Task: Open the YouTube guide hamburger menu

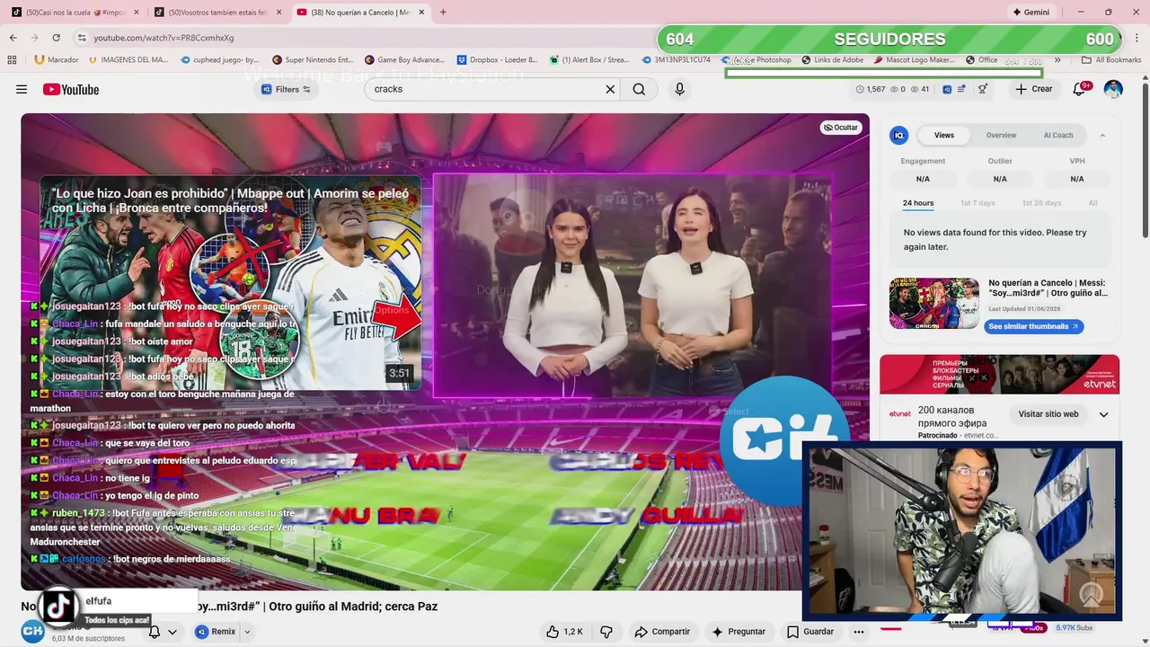Action: pyautogui.click(x=22, y=89)
